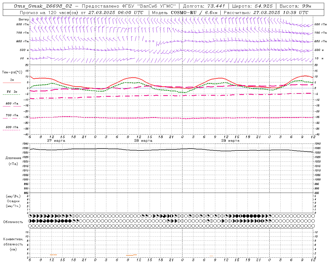Click the orange convective bar on 27 марта
The width and height of the screenshot is (328, 262).
click(x=53, y=255)
